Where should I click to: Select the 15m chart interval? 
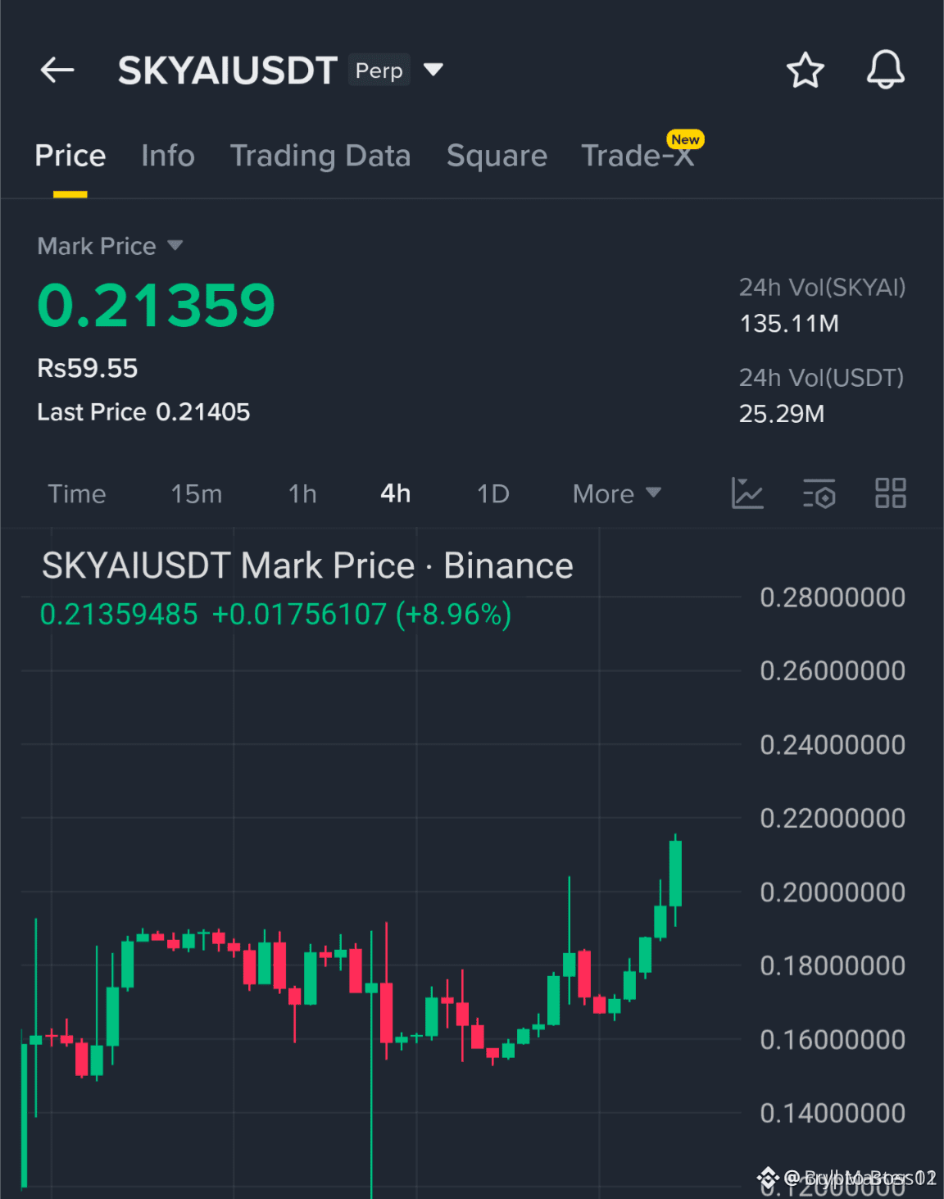pyautogui.click(x=197, y=493)
